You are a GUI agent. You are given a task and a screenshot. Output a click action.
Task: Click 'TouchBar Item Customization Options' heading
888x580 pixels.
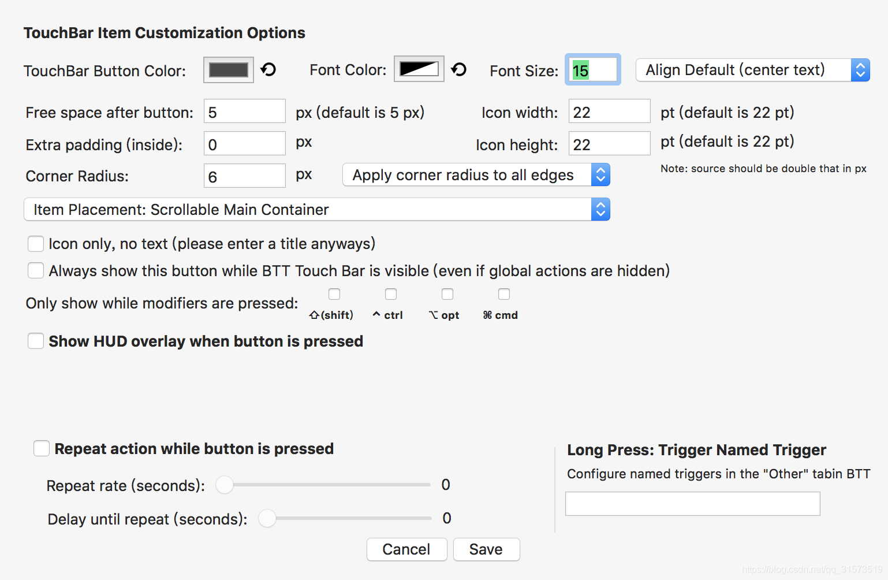coord(165,33)
